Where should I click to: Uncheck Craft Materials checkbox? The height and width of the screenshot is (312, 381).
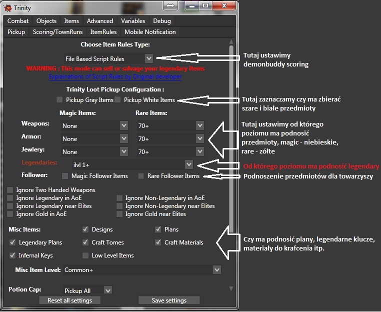click(x=158, y=242)
